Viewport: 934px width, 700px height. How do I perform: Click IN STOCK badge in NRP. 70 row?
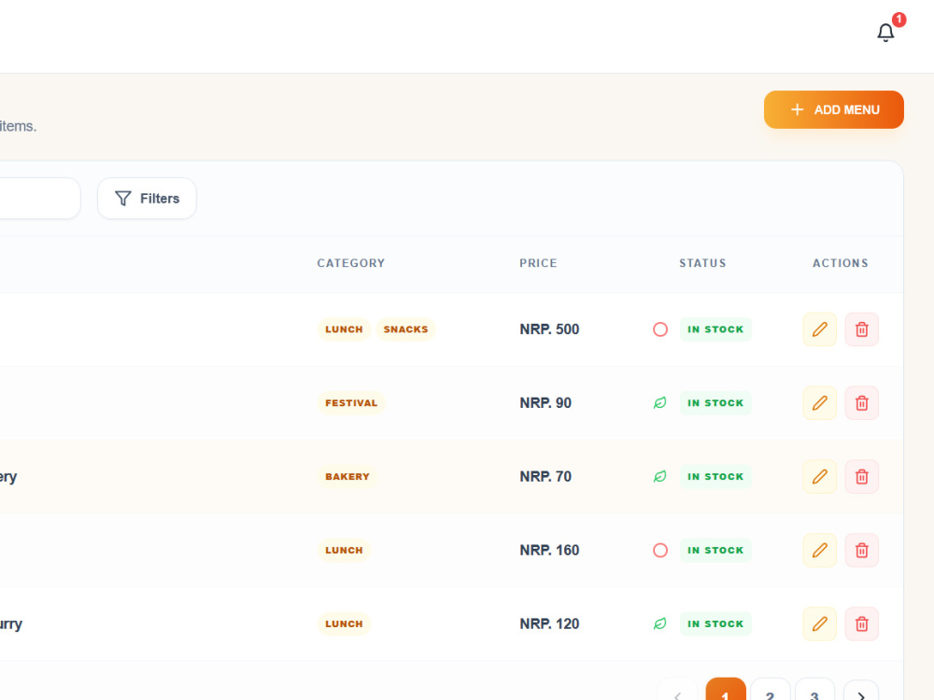(715, 477)
